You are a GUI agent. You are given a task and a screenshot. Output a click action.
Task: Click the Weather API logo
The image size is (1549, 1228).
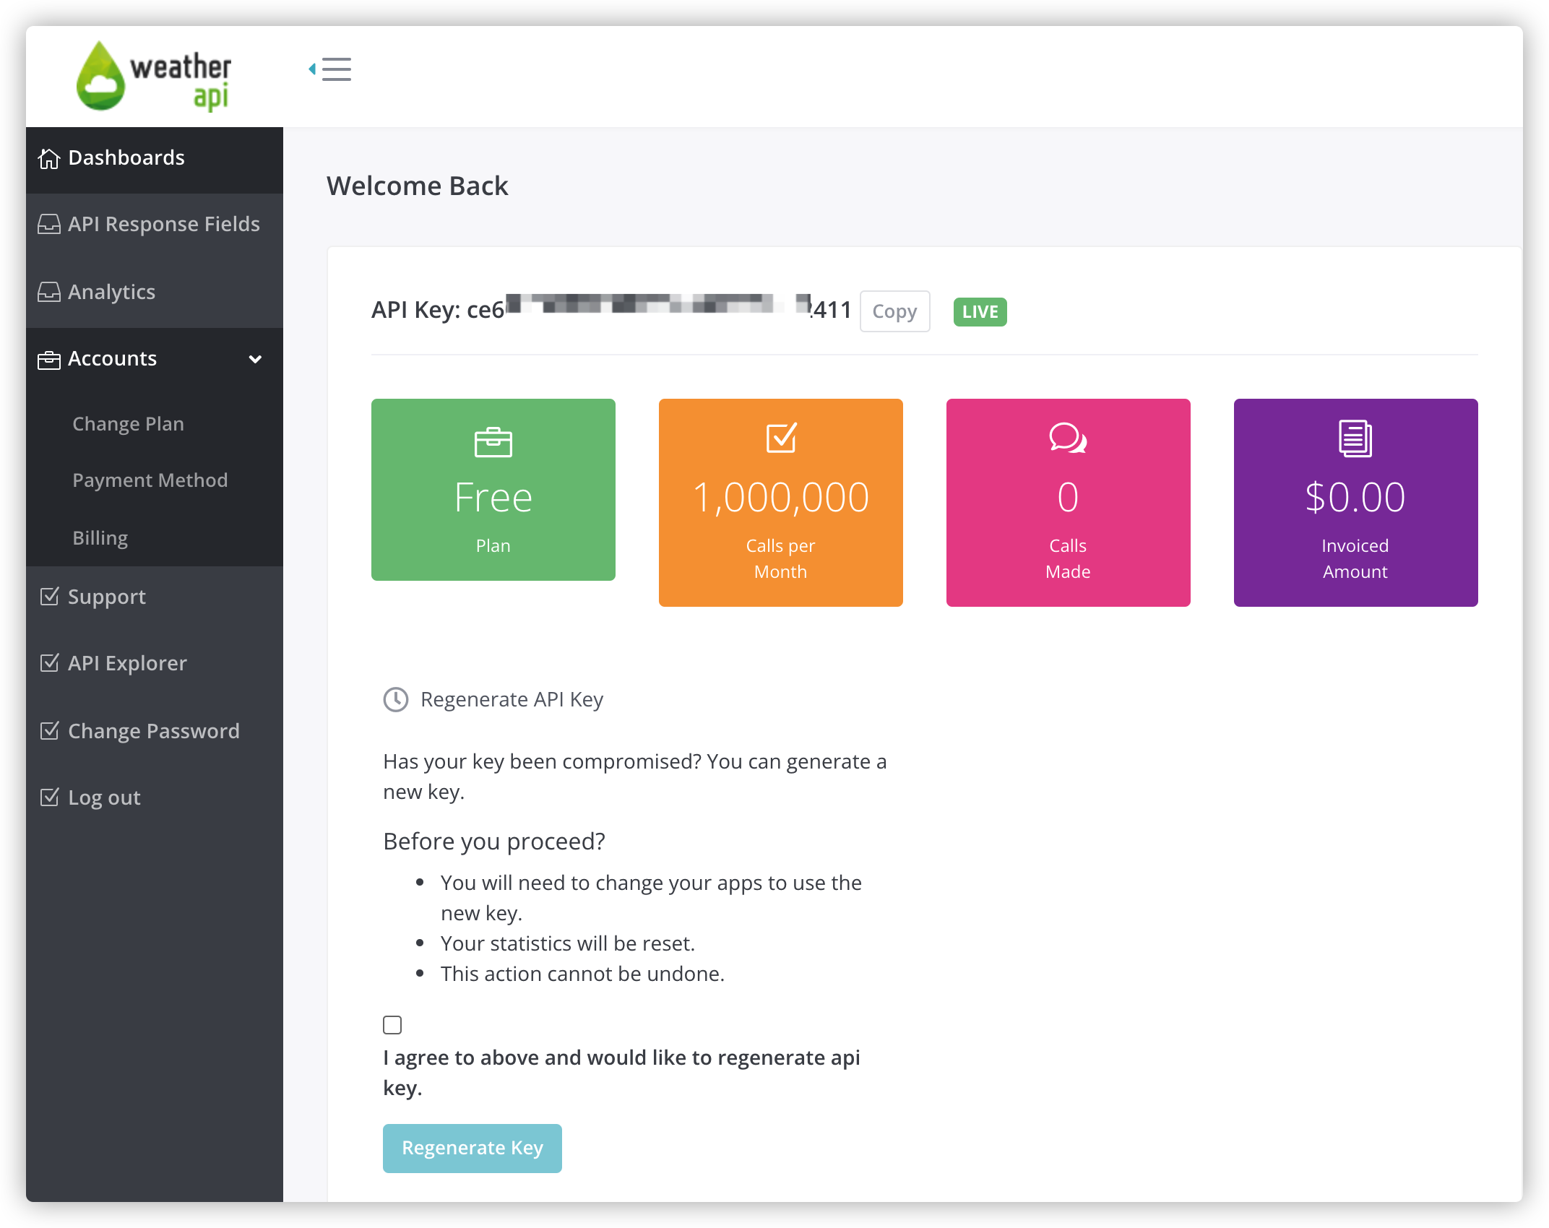154,77
